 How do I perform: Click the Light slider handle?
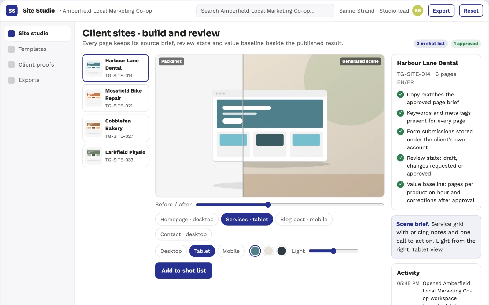tap(333, 251)
